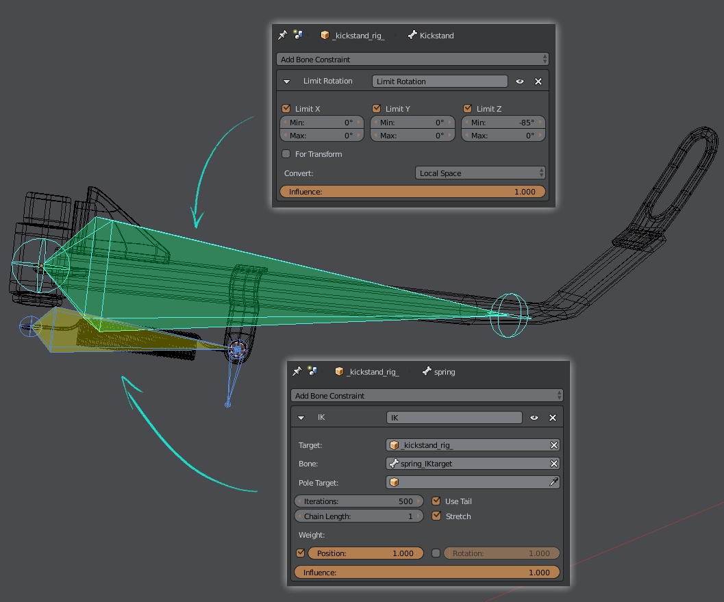The height and width of the screenshot is (602, 724).
Task: Click the IK constraint name field
Action: click(454, 418)
